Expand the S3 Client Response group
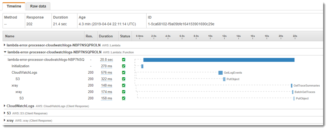 5,113
